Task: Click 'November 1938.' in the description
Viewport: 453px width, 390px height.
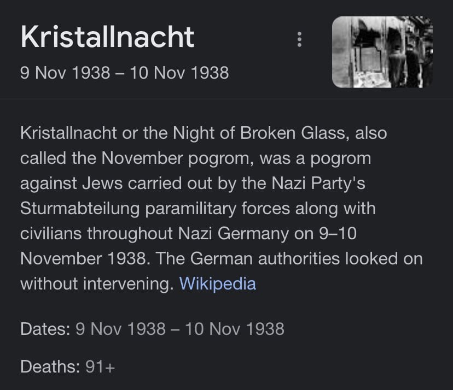Action: (85, 258)
